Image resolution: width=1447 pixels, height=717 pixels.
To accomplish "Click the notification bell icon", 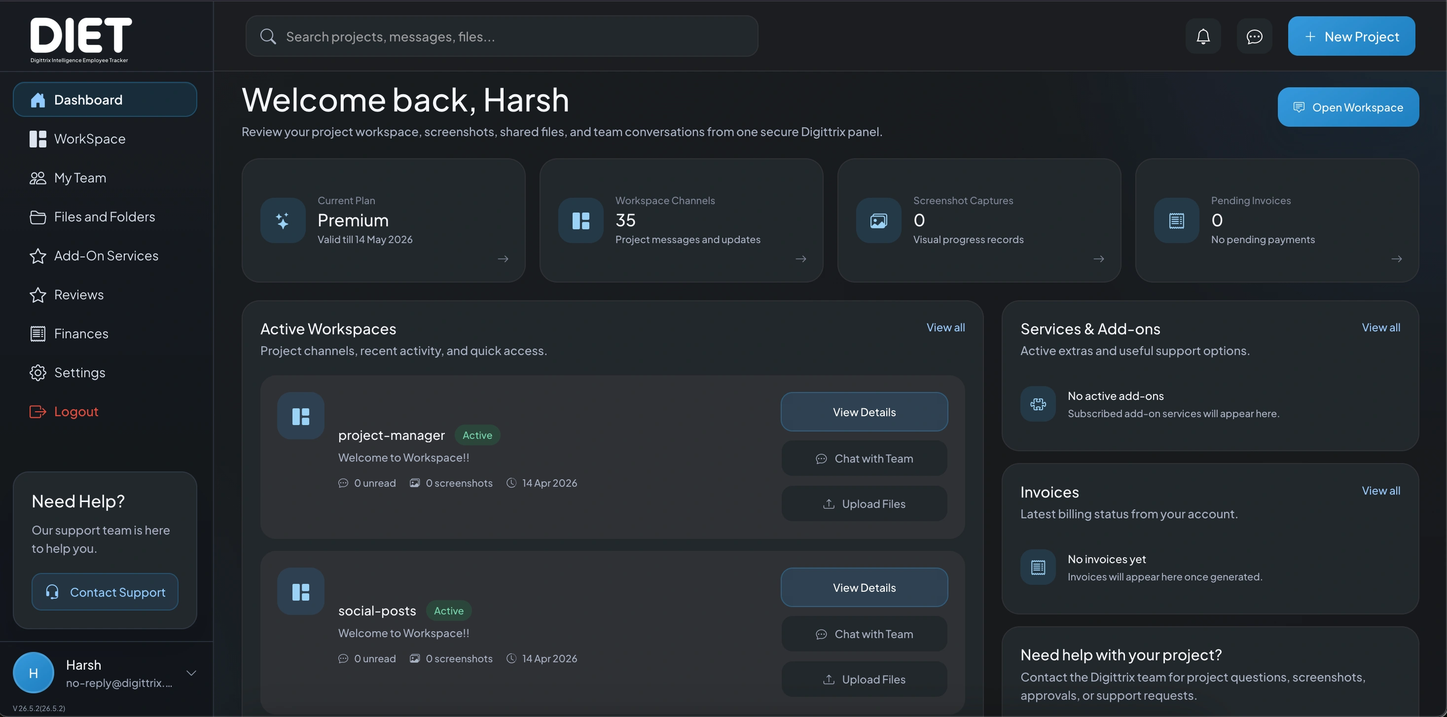I will point(1203,36).
